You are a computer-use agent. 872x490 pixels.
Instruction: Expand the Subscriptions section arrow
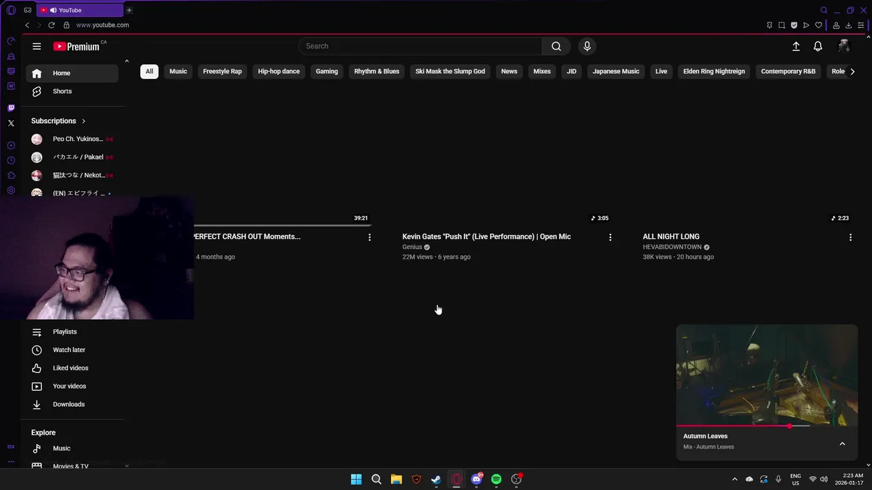coord(84,121)
